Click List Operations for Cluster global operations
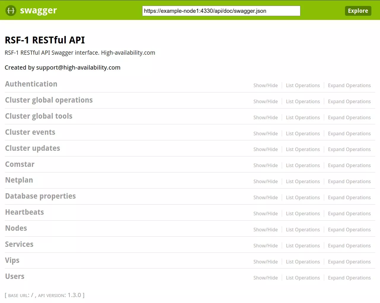 (303, 101)
